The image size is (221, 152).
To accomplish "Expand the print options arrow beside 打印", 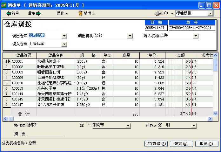I will pyautogui.click(x=172, y=13).
